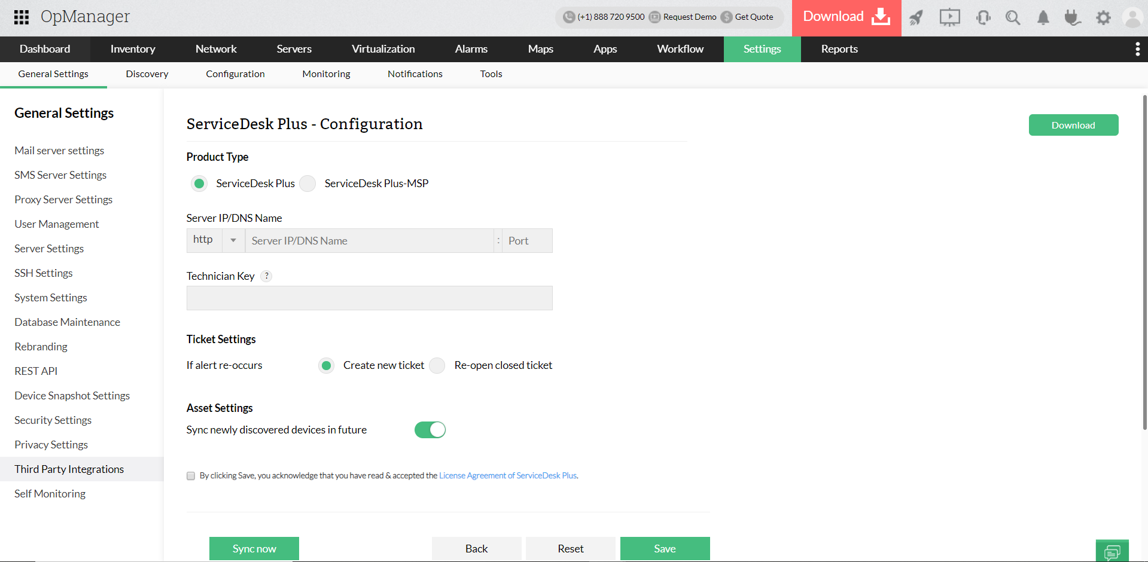Switch to the Discovery subtab
Viewport: 1148px width, 562px height.
coord(147,74)
